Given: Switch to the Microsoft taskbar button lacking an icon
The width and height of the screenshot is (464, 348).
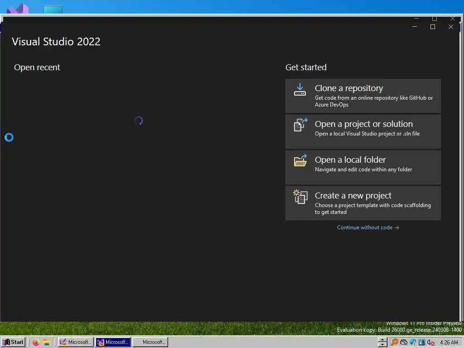Looking at the screenshot, I should point(150,342).
